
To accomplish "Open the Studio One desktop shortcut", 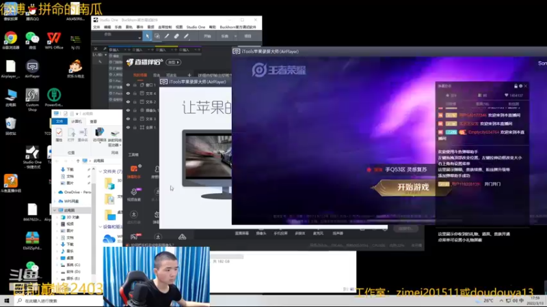I will pyautogui.click(x=32, y=157).
